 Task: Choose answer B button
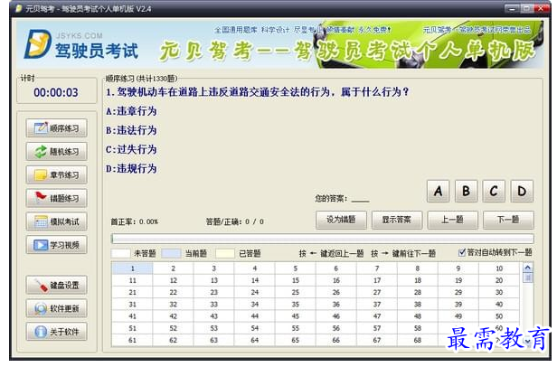click(466, 191)
